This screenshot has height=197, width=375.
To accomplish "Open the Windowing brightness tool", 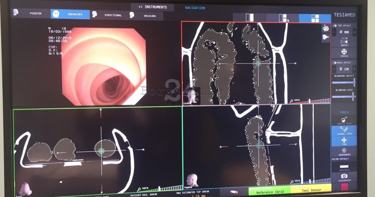I will coord(344,152).
